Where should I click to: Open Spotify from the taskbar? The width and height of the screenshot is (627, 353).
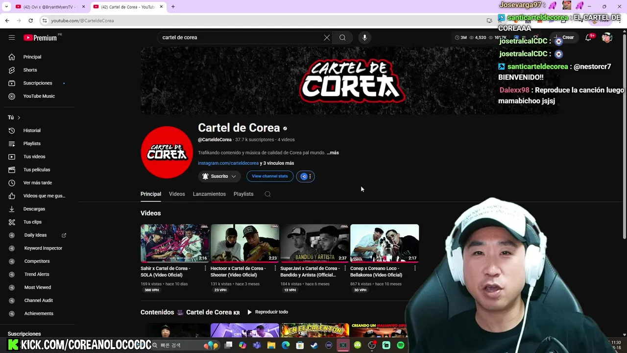point(401,346)
